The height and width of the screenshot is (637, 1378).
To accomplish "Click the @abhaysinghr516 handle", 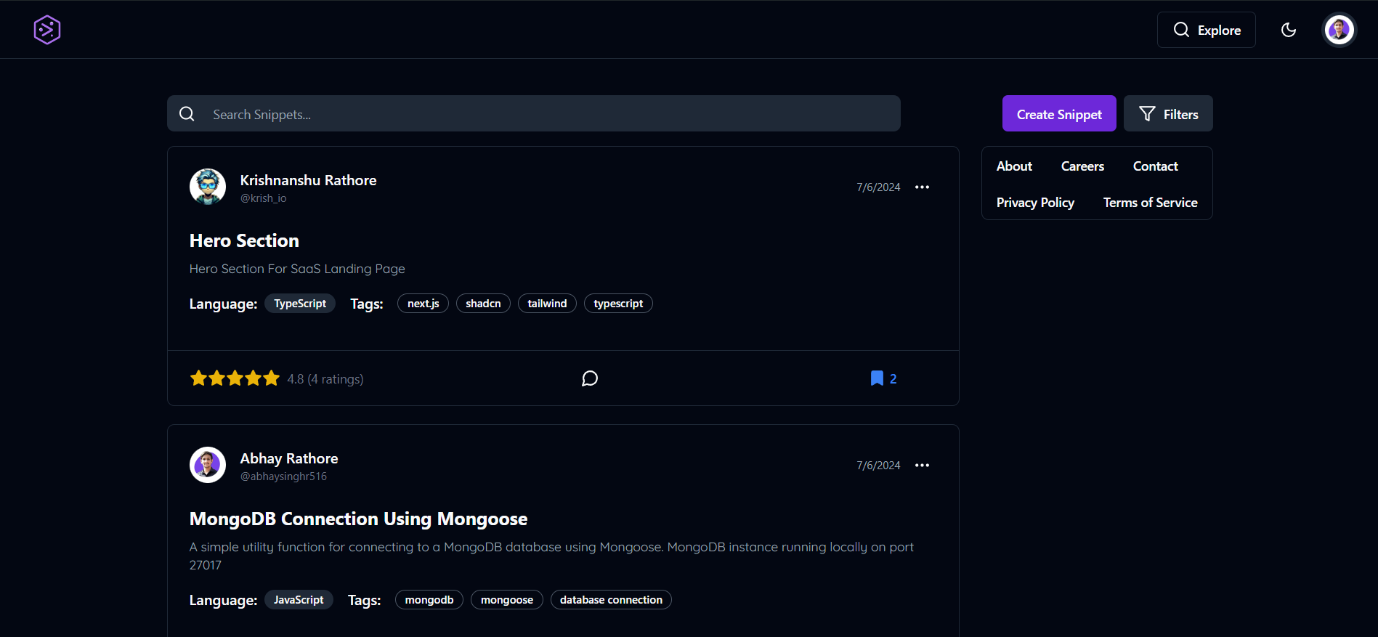I will pos(283,476).
